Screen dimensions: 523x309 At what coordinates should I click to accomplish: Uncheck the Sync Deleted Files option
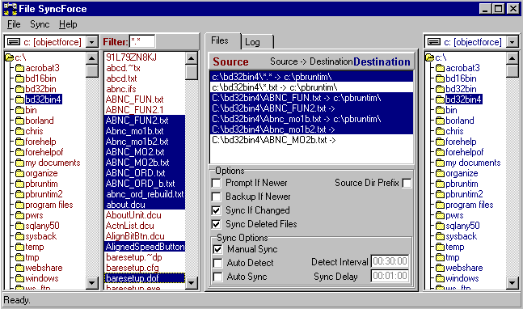217,224
